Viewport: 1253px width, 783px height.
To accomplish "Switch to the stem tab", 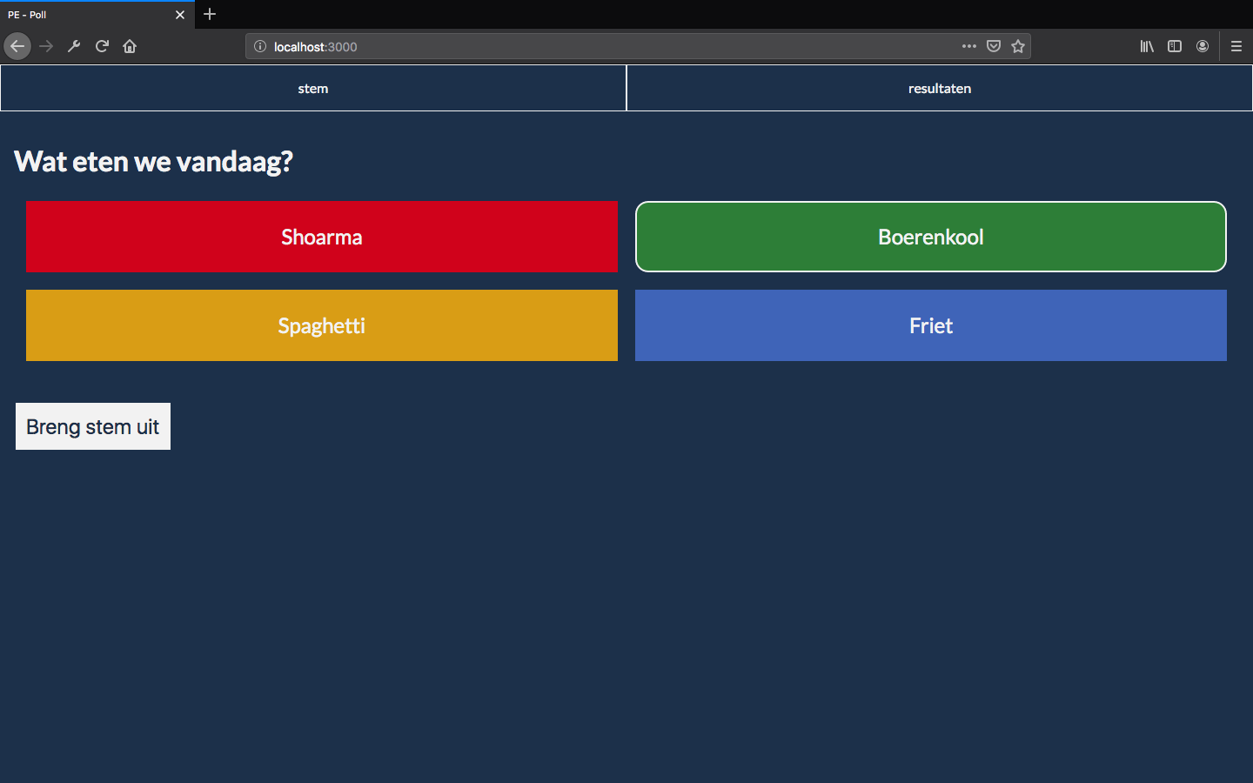I will (313, 88).
